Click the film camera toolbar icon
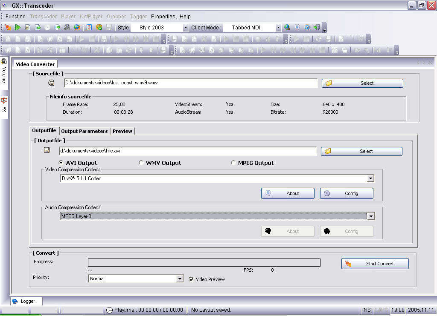 [67, 28]
